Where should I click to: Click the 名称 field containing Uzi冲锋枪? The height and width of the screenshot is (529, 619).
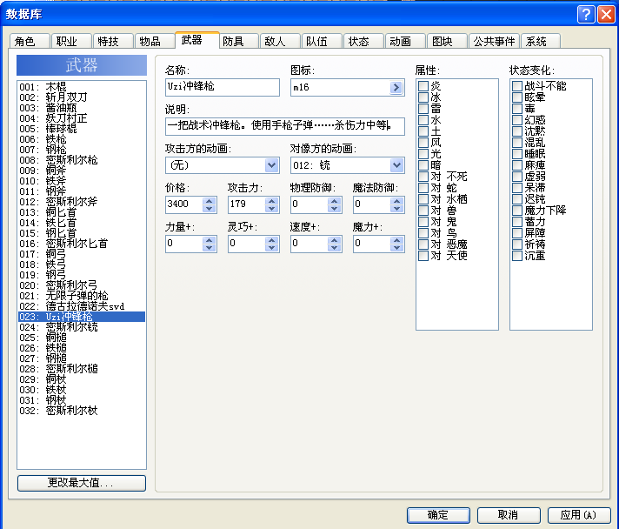[x=223, y=87]
